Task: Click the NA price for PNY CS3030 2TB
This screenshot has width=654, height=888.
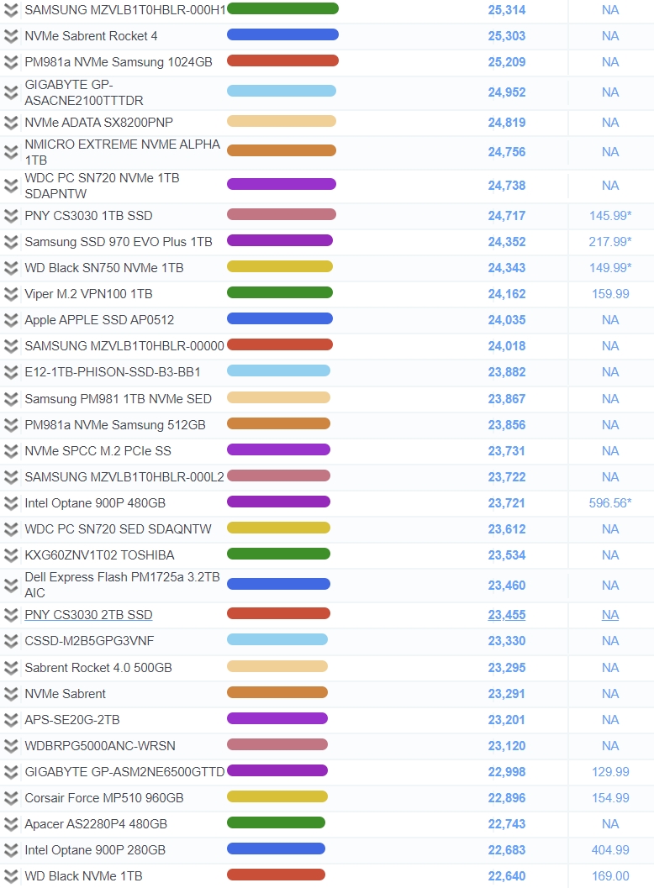Action: pyautogui.click(x=610, y=615)
